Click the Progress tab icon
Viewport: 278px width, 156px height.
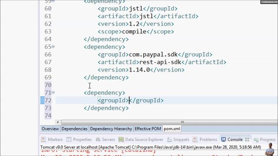256,140
